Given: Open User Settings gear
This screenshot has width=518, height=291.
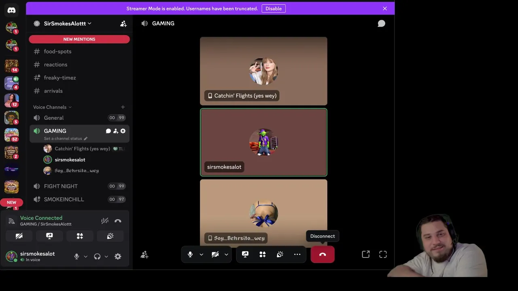Looking at the screenshot, I should click(x=118, y=256).
